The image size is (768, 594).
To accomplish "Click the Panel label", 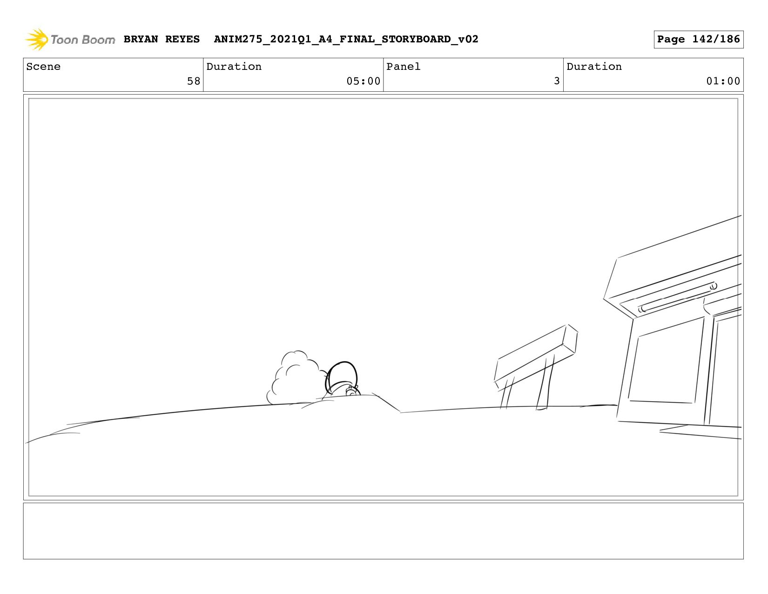I will (404, 67).
